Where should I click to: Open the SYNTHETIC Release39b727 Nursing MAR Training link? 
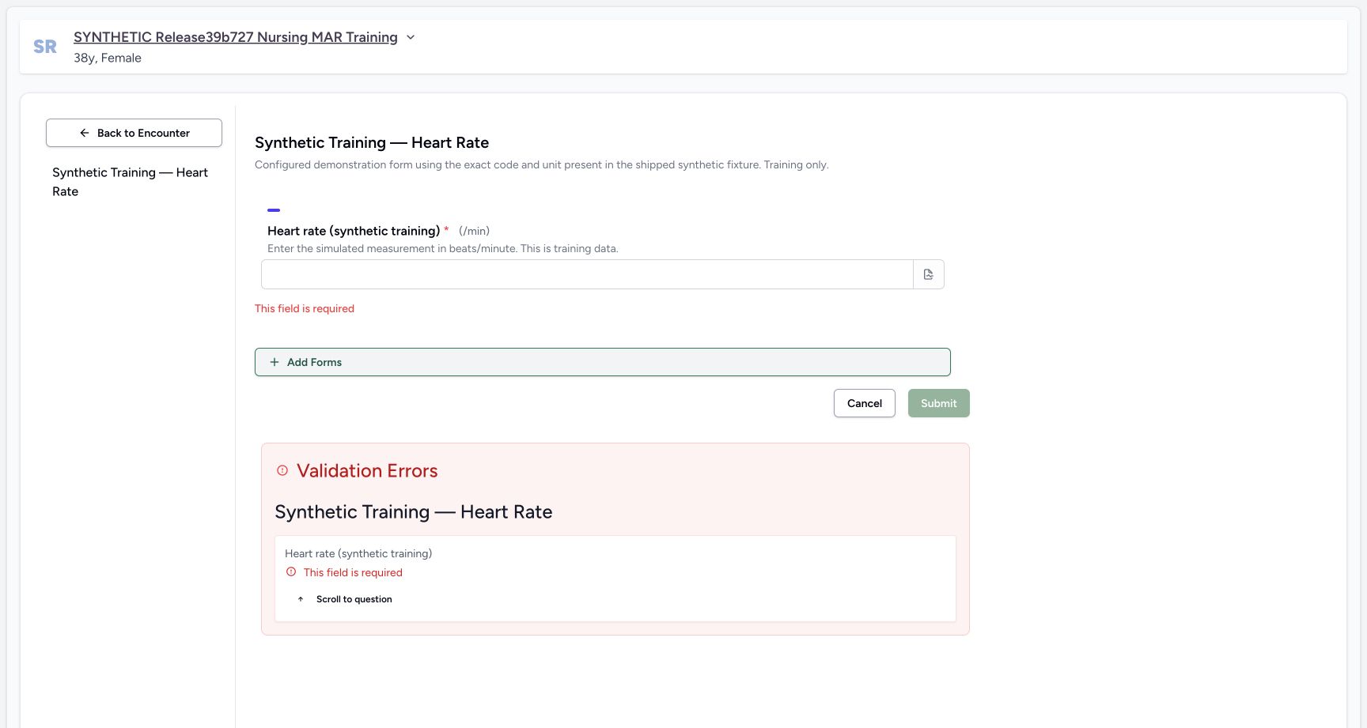tap(236, 37)
